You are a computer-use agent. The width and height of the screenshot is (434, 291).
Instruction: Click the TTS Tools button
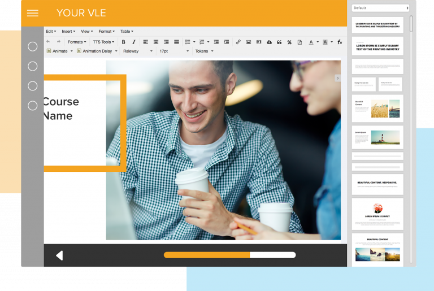click(103, 42)
